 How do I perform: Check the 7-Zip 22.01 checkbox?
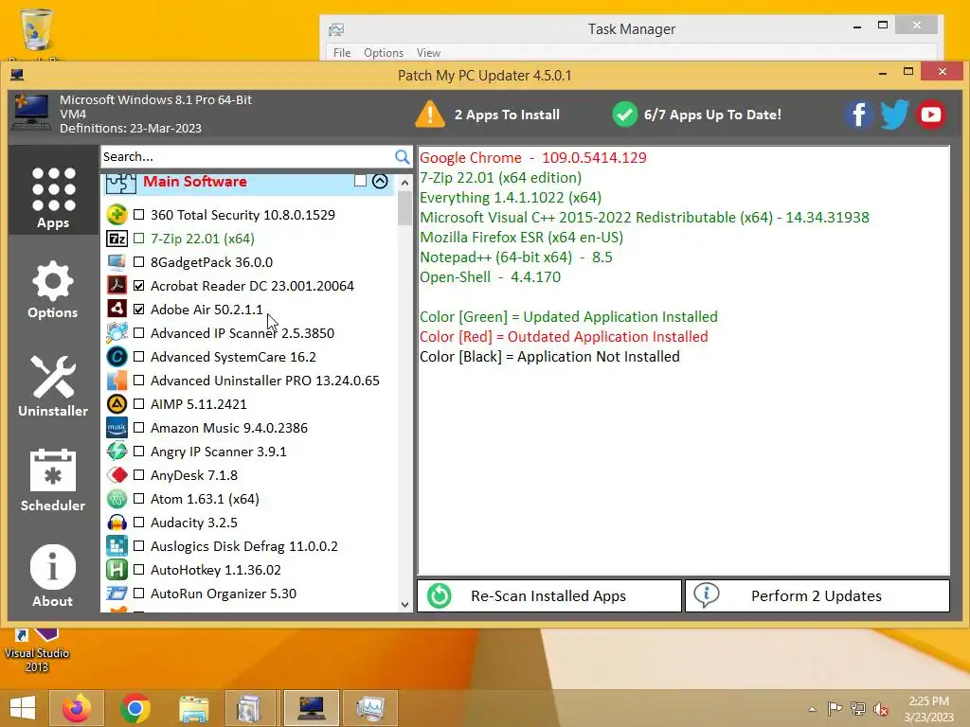138,238
